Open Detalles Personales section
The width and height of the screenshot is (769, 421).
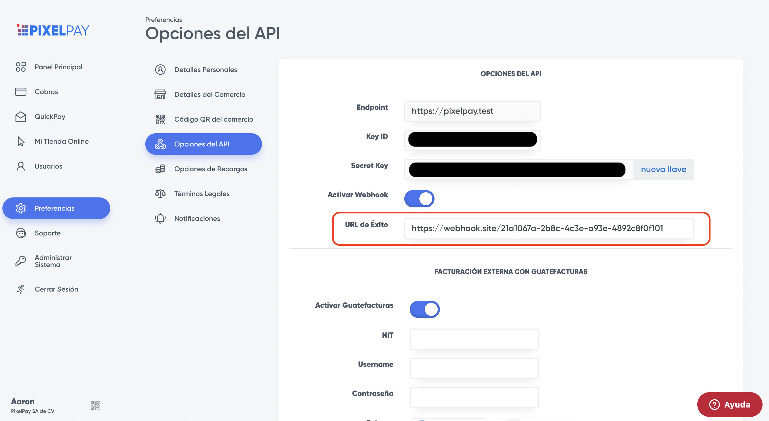coord(205,70)
